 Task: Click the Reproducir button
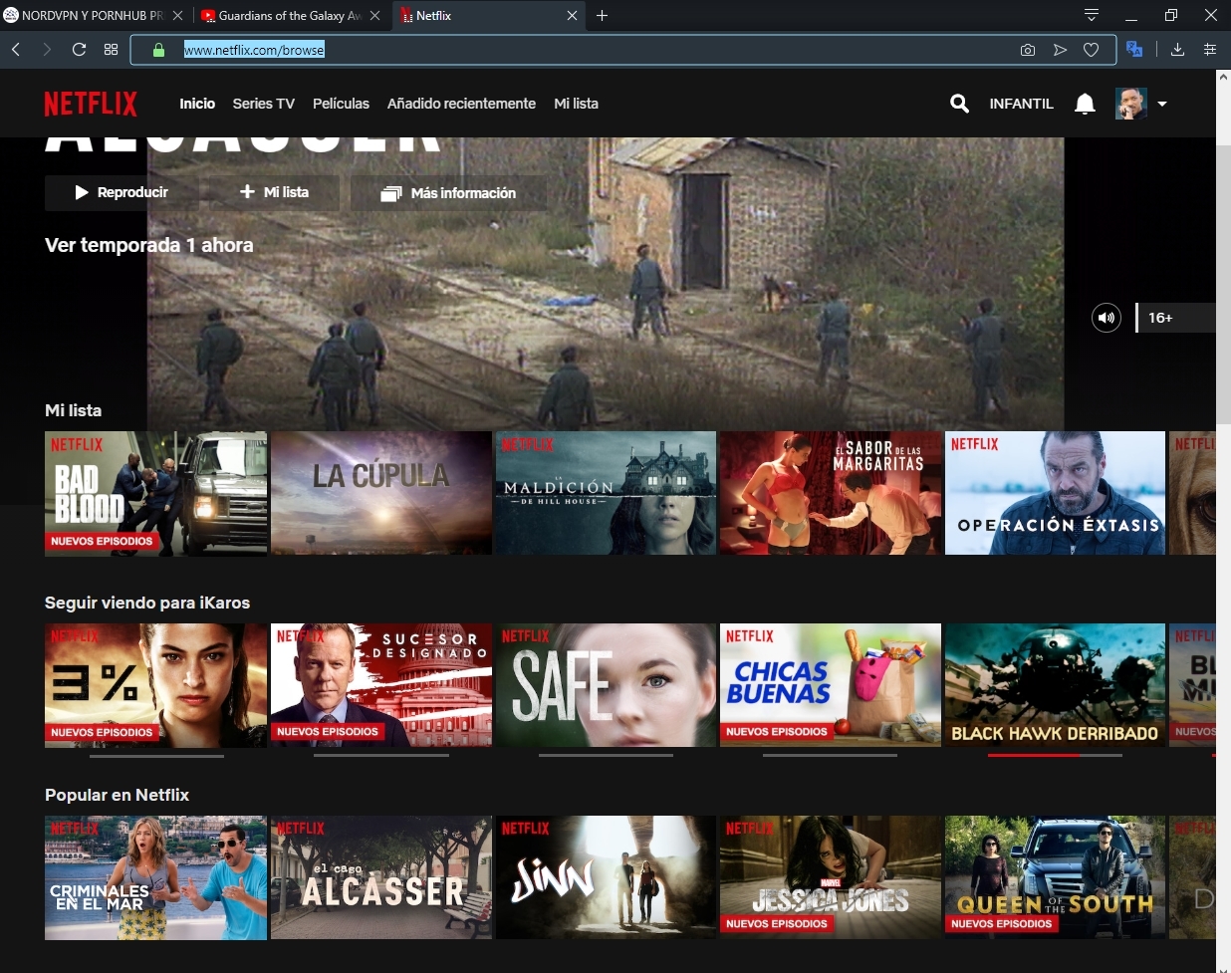[x=122, y=192]
